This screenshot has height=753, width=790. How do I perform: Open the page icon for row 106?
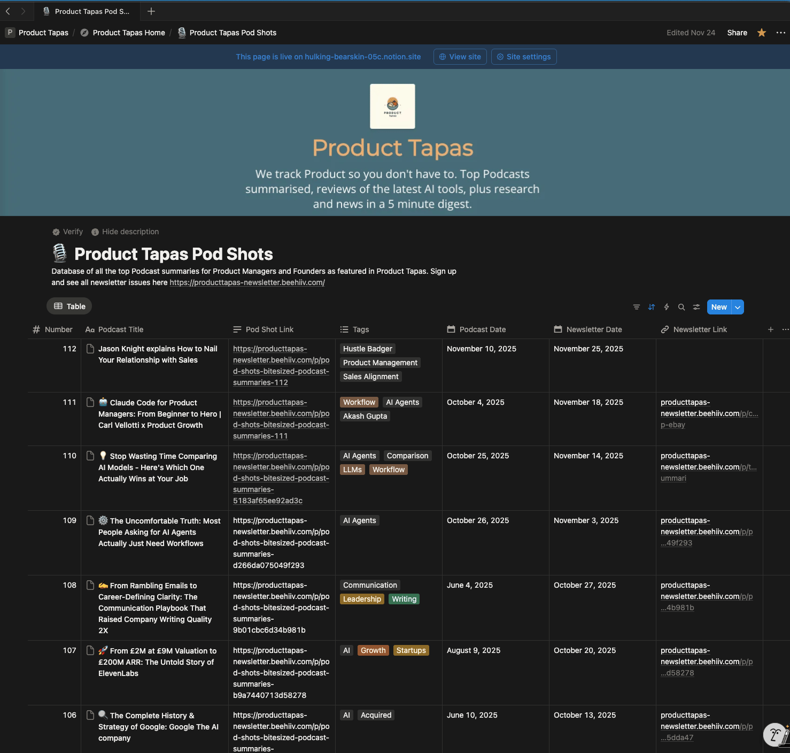tap(90, 715)
